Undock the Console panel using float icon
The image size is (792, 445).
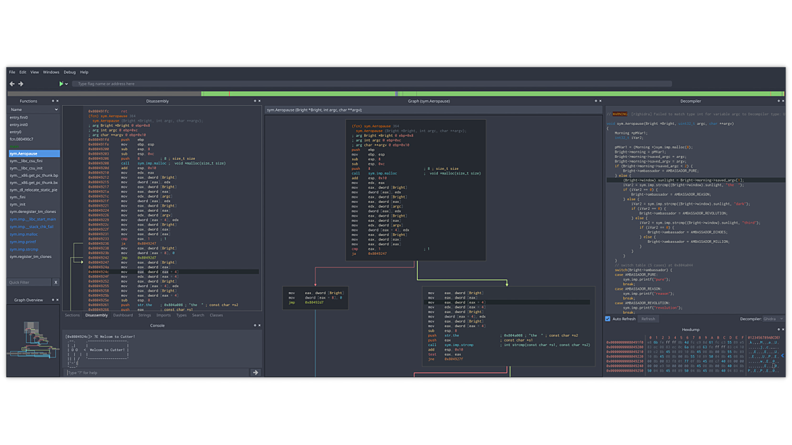point(255,325)
